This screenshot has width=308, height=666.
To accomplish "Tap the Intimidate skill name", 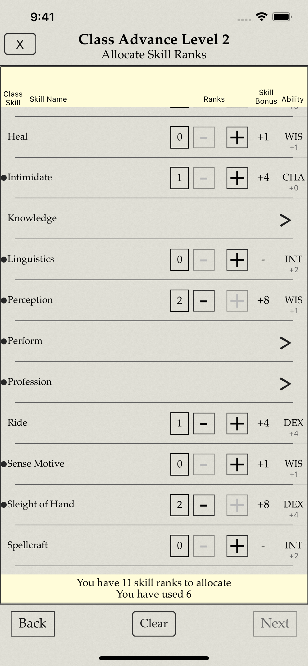I will pyautogui.click(x=30, y=177).
